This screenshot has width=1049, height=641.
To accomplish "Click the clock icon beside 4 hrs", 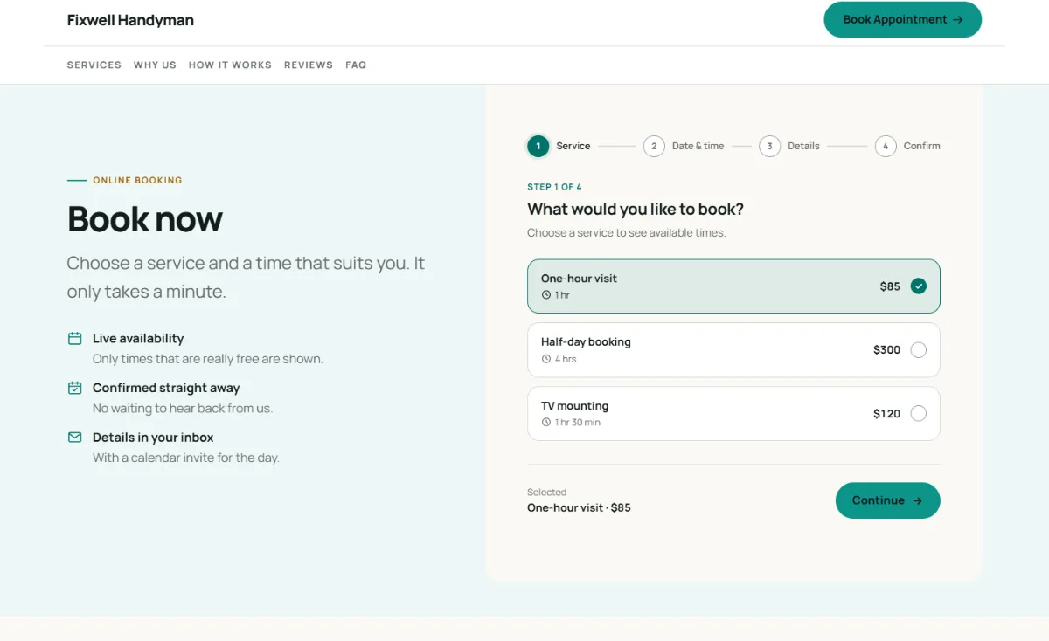I will click(546, 359).
